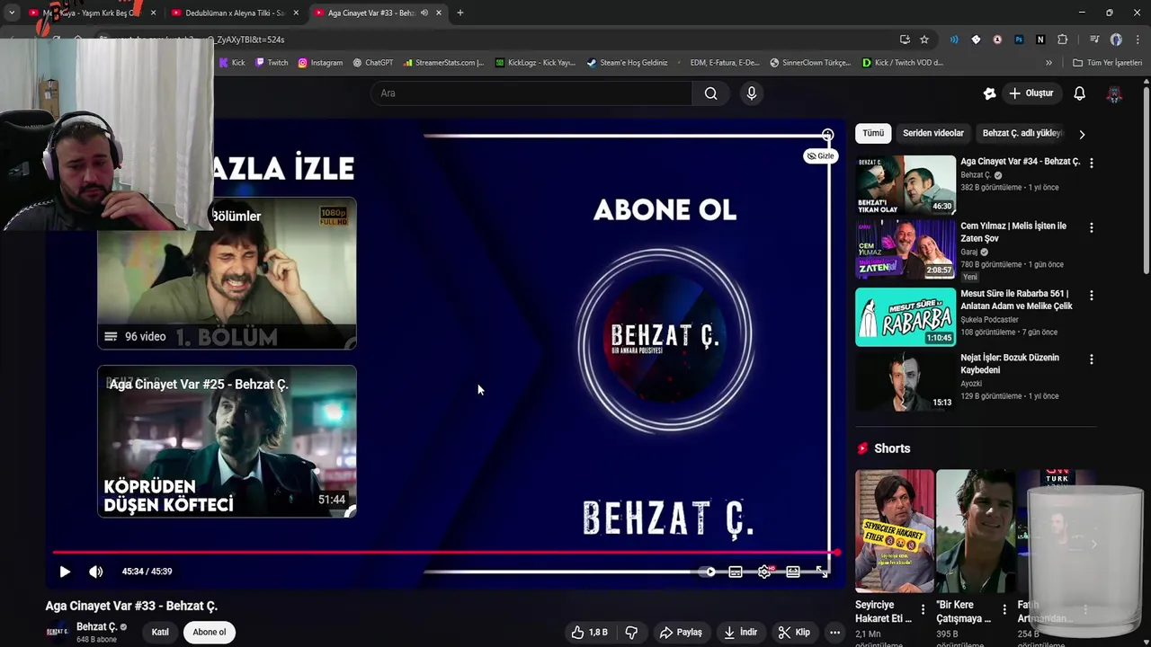Open YouTube notifications bell
Image resolution: width=1151 pixels, height=647 pixels.
pyautogui.click(x=1079, y=93)
